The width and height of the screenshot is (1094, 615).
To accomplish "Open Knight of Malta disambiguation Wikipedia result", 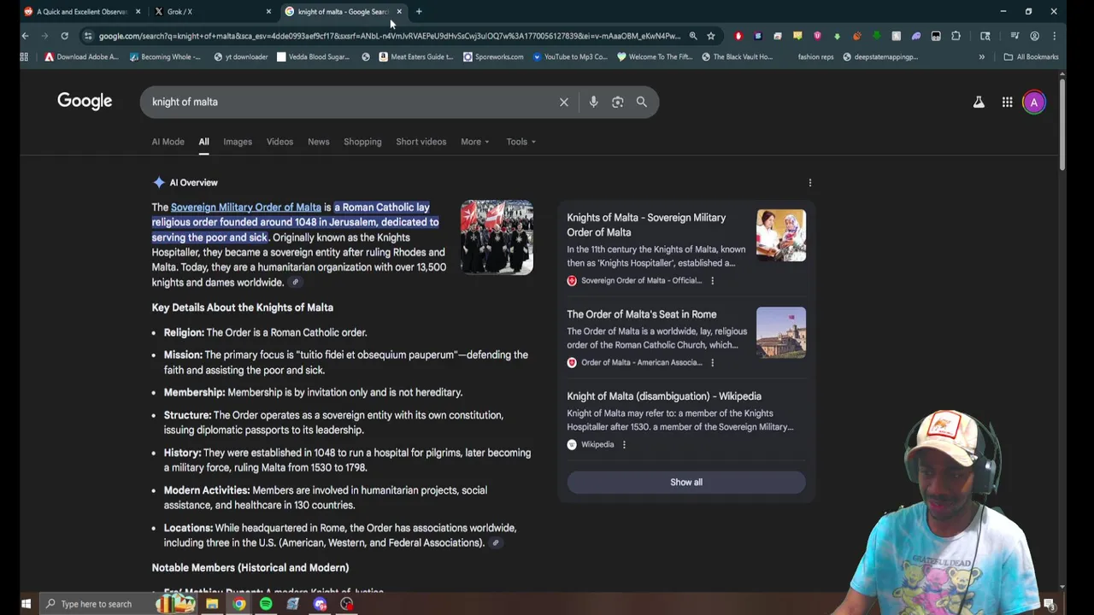I will pos(663,396).
